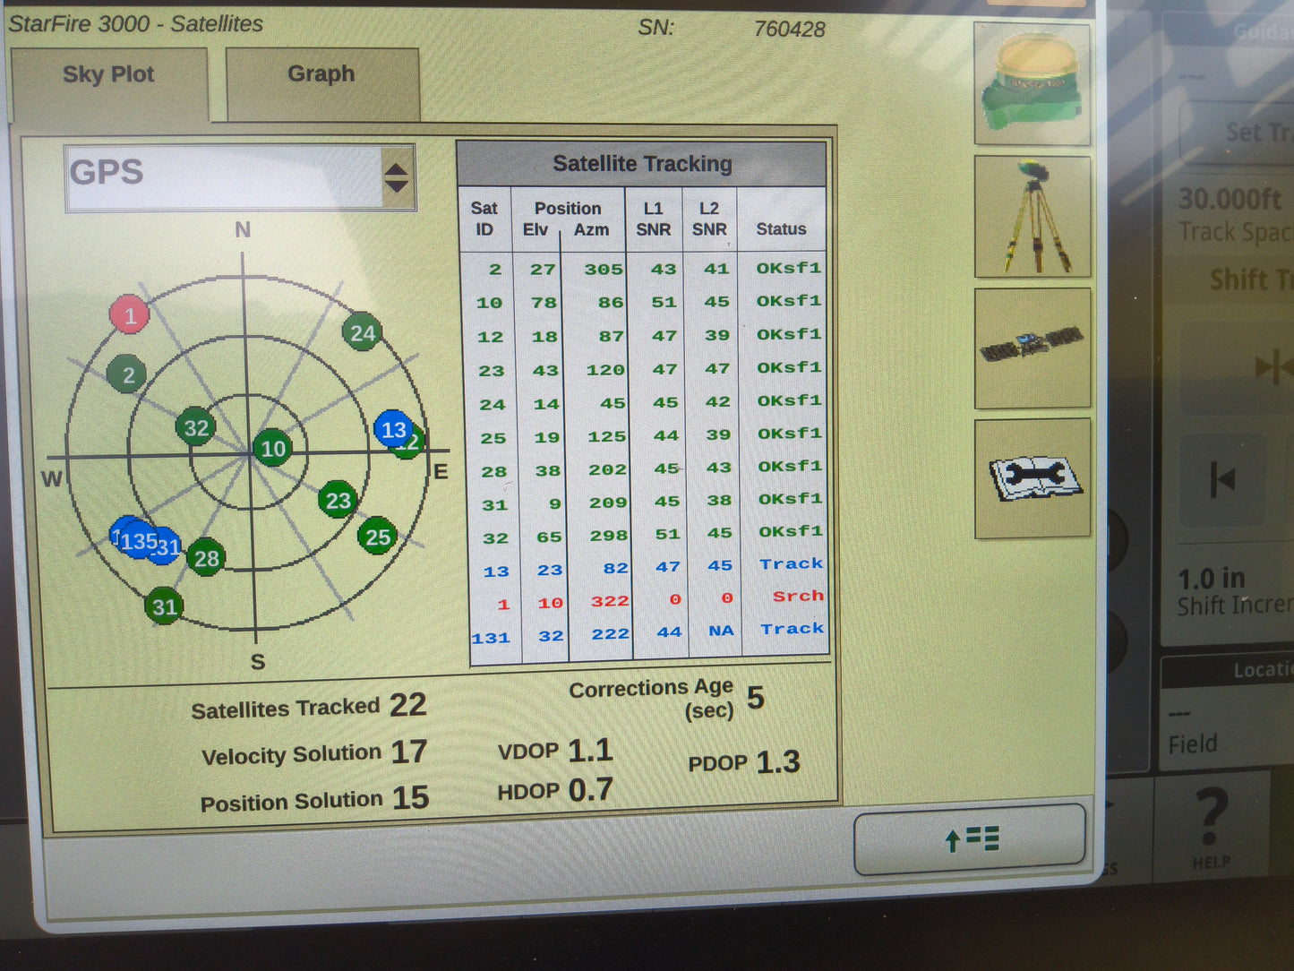Select satellite 28 marker on sky plot
The width and height of the screenshot is (1294, 971).
pos(206,558)
